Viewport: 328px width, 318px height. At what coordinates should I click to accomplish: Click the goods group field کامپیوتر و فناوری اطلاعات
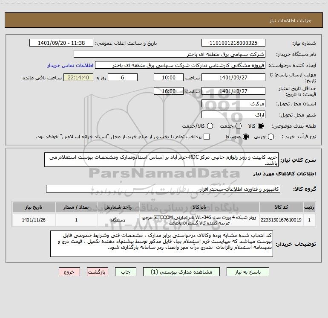tap(163, 189)
